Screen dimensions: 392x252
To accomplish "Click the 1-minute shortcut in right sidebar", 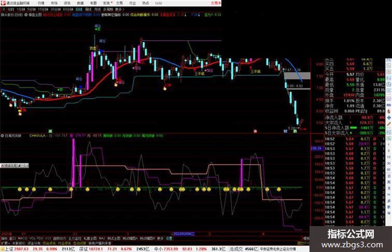I will tap(389, 145).
